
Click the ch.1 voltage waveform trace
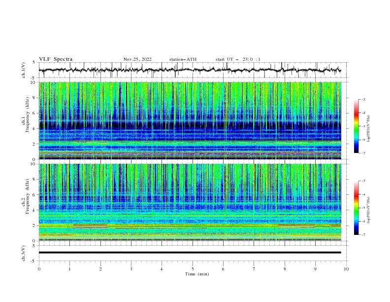(190, 70)
